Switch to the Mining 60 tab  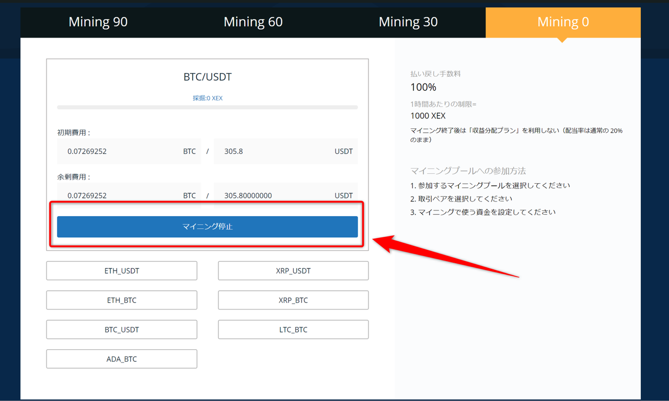point(253,22)
